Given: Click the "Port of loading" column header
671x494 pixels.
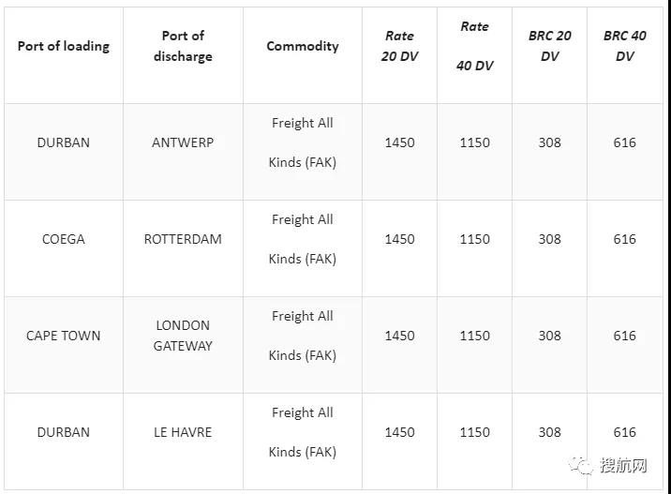Looking at the screenshot, I should click(63, 46).
